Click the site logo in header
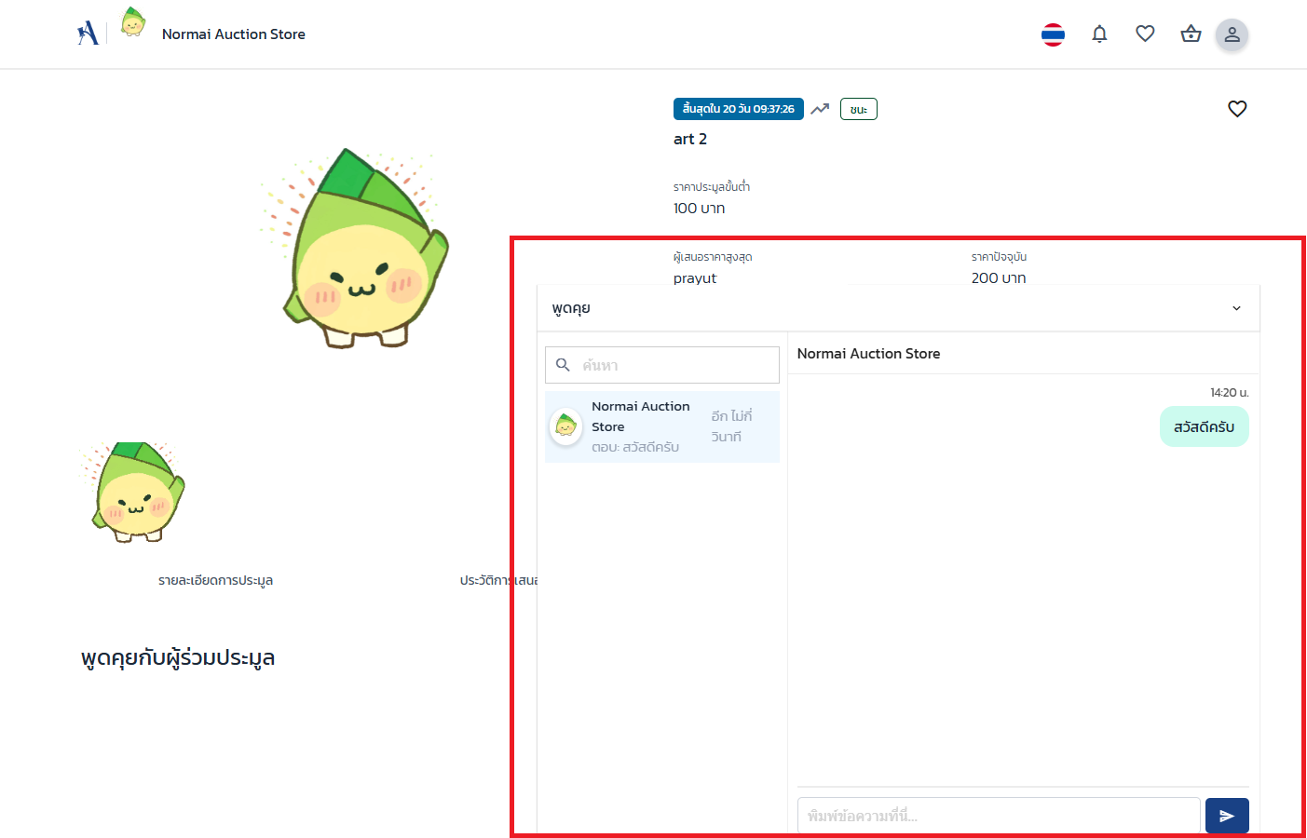Screen dimensions: 1307x838 coord(88,34)
